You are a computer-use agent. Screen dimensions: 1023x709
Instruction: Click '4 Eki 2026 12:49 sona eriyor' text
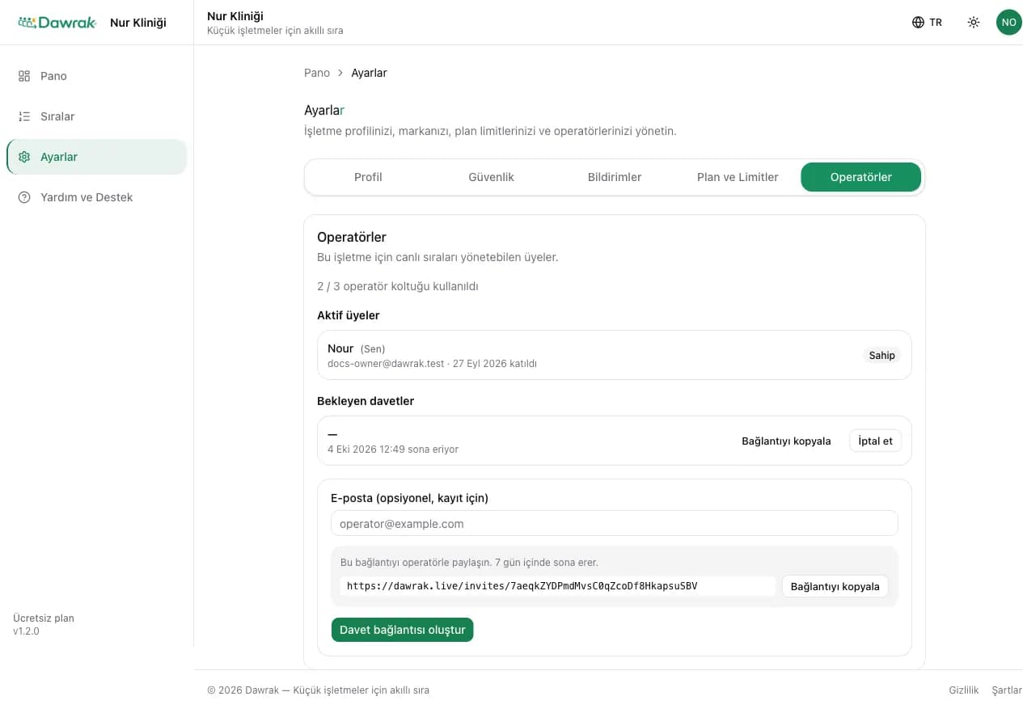click(x=393, y=449)
